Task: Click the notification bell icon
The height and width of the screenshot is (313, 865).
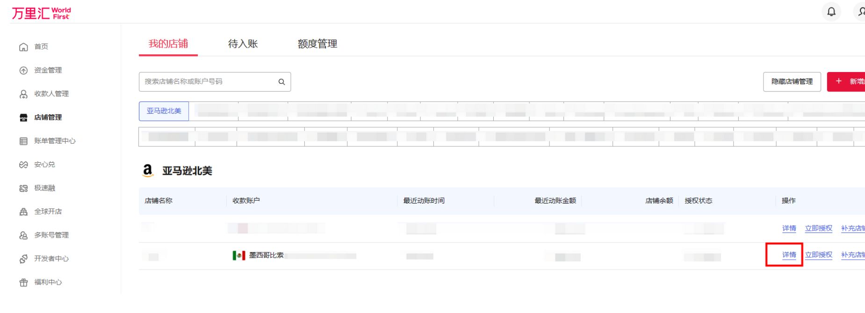Action: tap(831, 12)
